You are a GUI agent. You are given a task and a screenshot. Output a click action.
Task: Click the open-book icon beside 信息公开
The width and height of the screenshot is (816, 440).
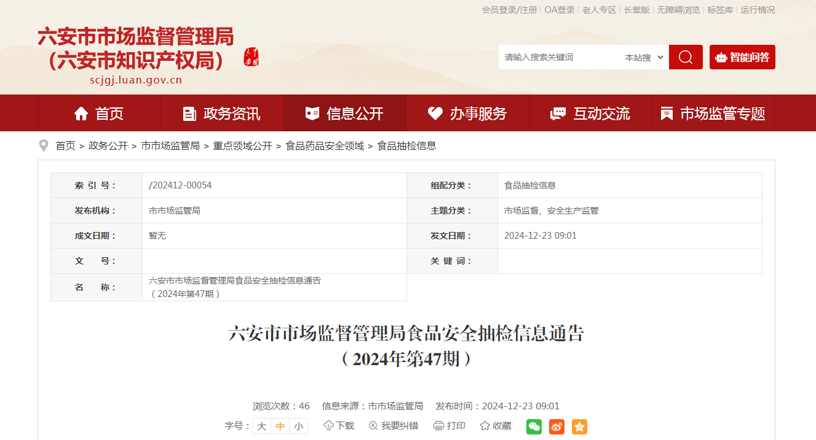click(312, 114)
